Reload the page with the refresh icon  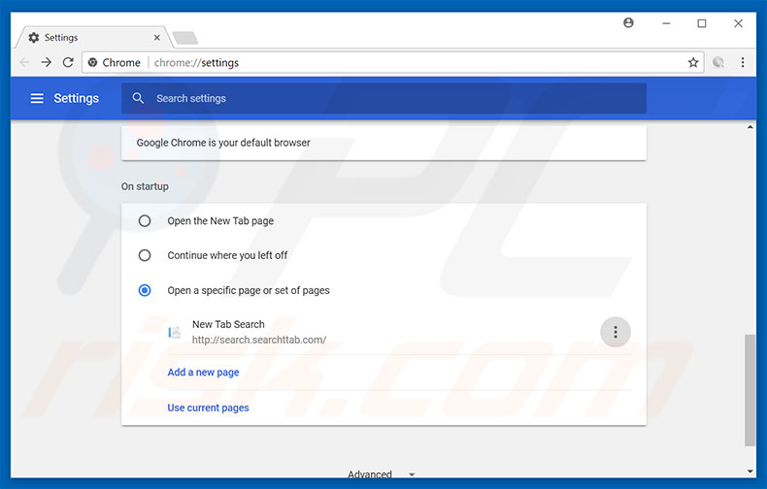68,63
